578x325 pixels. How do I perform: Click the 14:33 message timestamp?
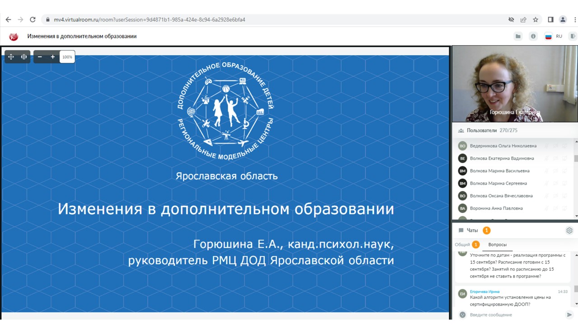(563, 292)
